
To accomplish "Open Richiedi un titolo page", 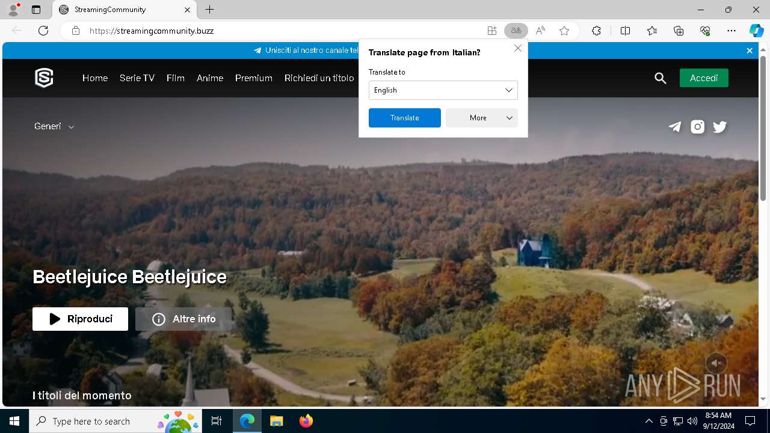I will 319,78.
